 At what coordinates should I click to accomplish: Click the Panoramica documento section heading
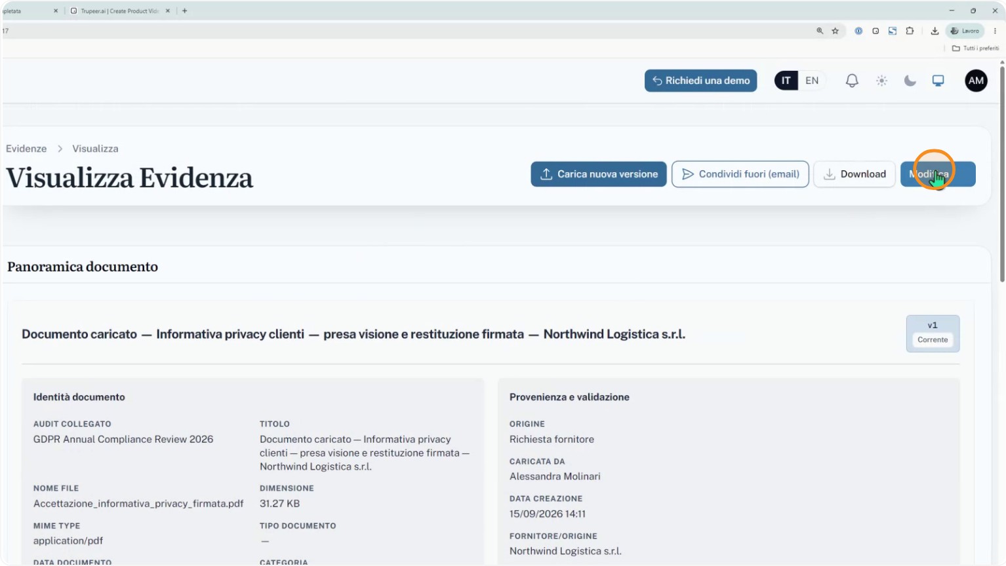pyautogui.click(x=83, y=267)
